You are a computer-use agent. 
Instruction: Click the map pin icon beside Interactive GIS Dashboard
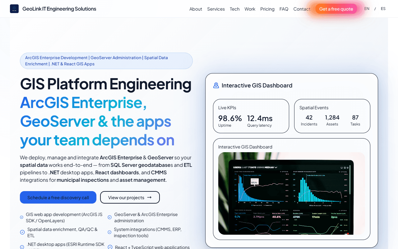click(216, 85)
